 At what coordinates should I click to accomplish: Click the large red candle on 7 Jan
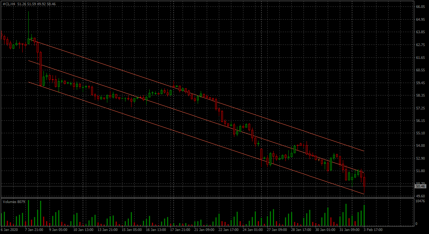(x=40, y=68)
